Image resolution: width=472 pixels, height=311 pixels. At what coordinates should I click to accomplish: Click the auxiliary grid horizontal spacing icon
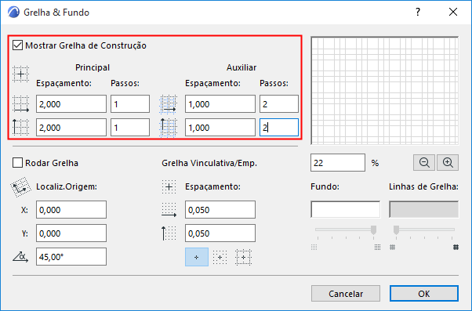(168, 104)
